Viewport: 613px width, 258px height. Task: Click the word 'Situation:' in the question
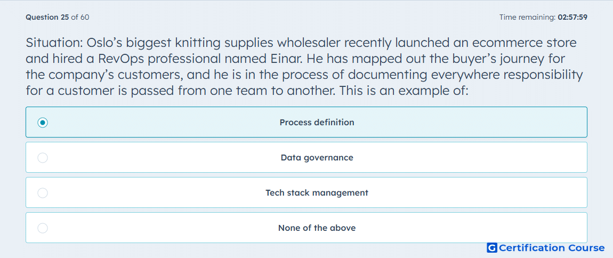pyautogui.click(x=53, y=43)
